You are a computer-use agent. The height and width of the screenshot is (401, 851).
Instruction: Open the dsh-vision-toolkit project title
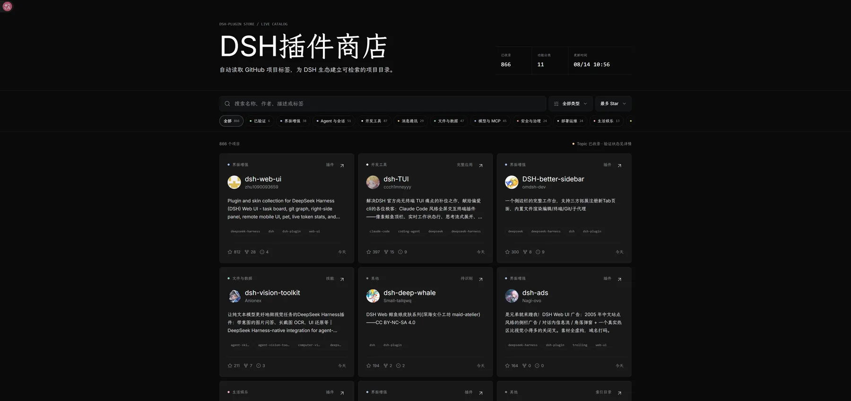coord(272,293)
